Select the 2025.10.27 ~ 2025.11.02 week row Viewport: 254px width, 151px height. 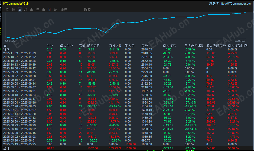[127, 57]
